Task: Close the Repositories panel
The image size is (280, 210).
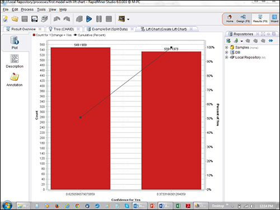Action: [258, 34]
